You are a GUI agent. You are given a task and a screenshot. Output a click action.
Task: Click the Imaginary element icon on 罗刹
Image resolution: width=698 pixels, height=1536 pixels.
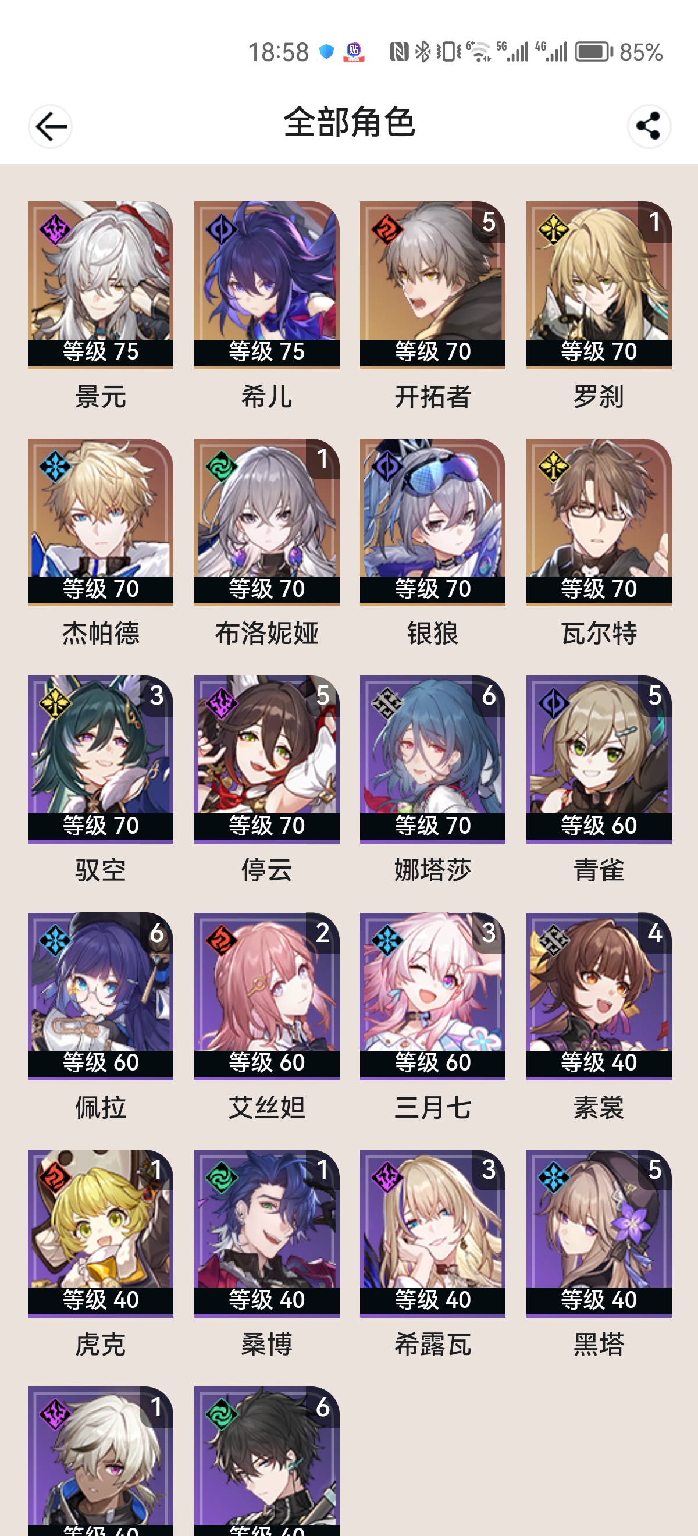[553, 230]
